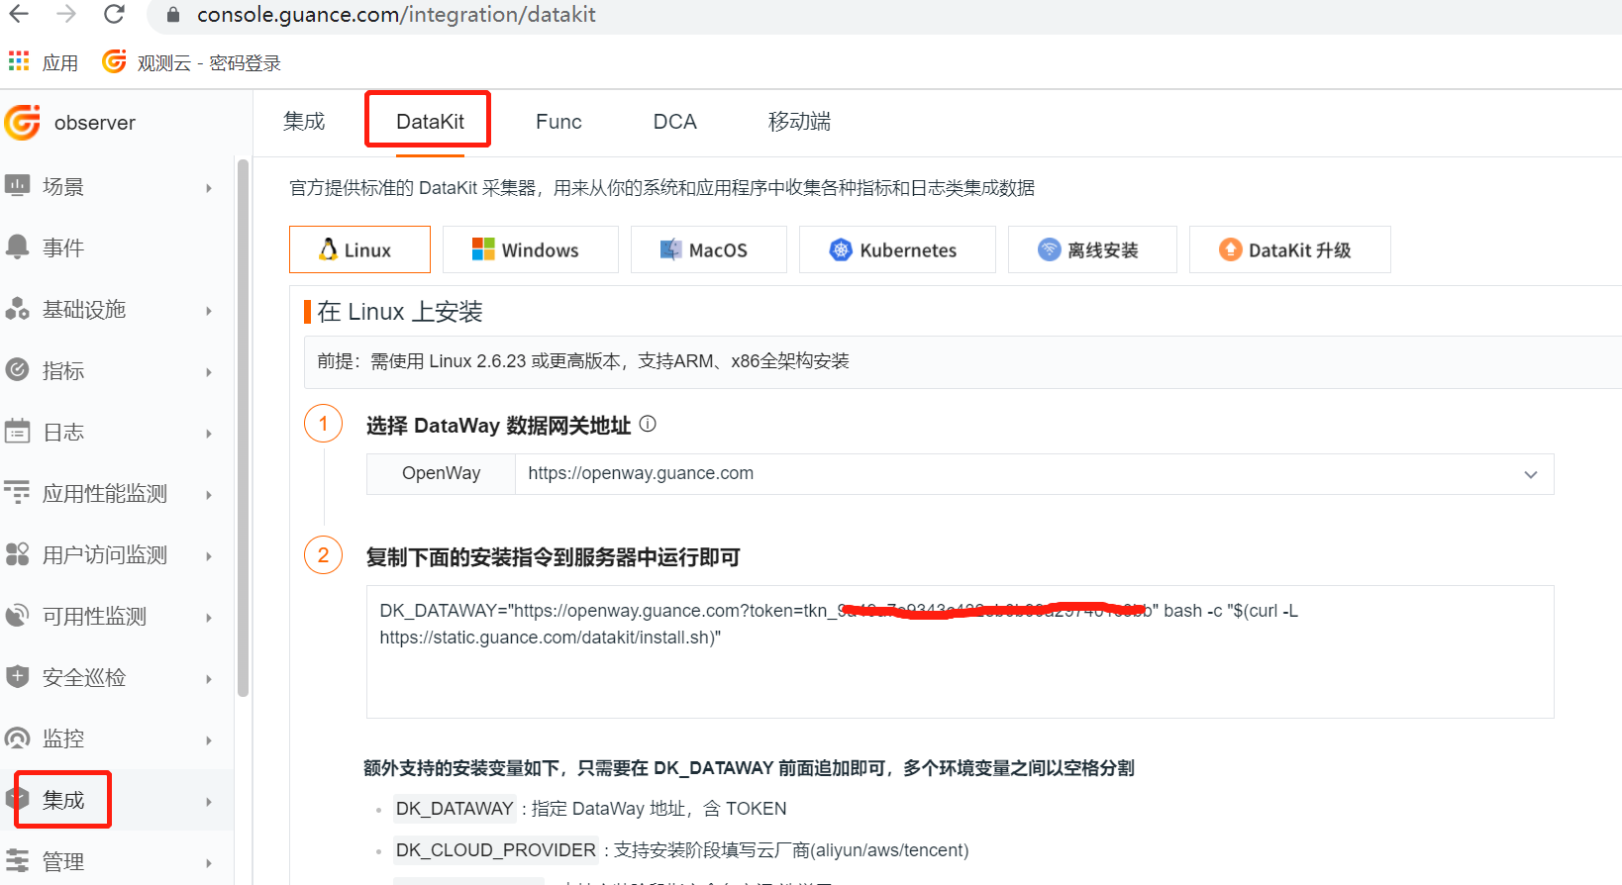1622x885 pixels.
Task: Click the DK_DATAWAY variable label
Action: pyautogui.click(x=455, y=809)
